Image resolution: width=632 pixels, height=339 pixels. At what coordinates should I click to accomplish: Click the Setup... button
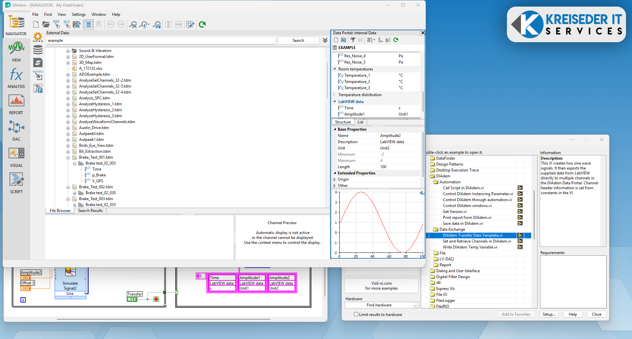[x=549, y=314]
